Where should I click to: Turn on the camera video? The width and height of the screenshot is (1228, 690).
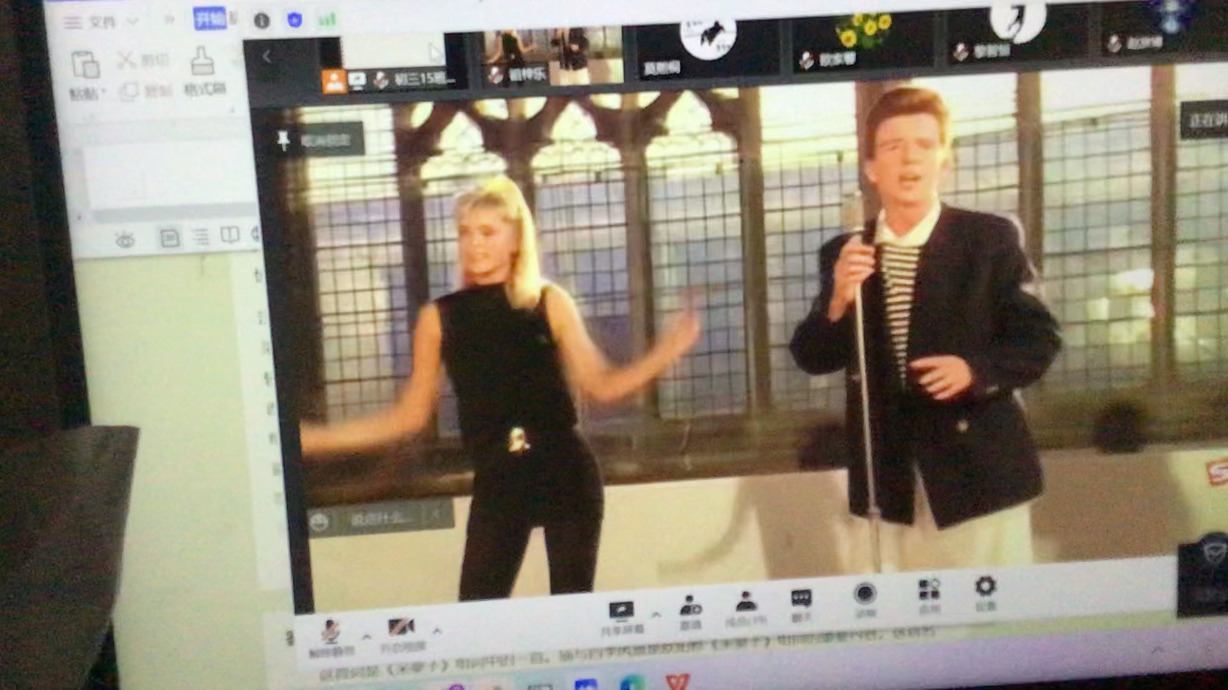(402, 634)
